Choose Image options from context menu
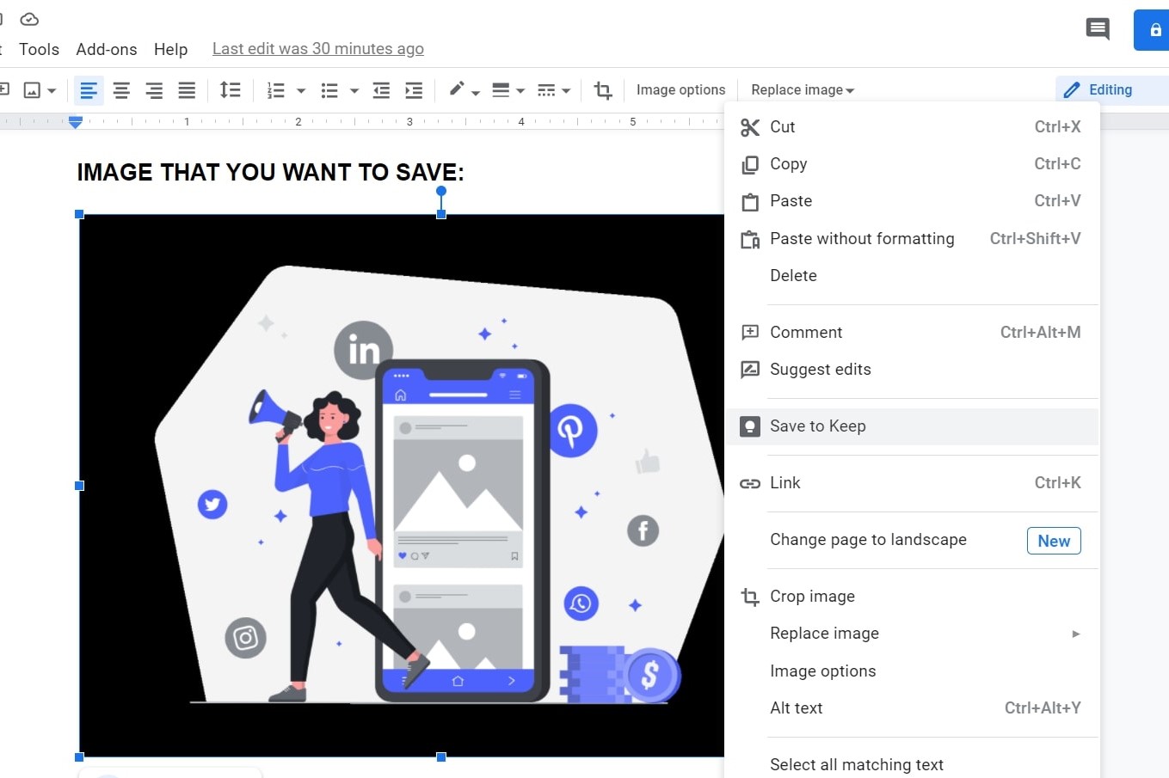The height and width of the screenshot is (778, 1169). (912, 671)
